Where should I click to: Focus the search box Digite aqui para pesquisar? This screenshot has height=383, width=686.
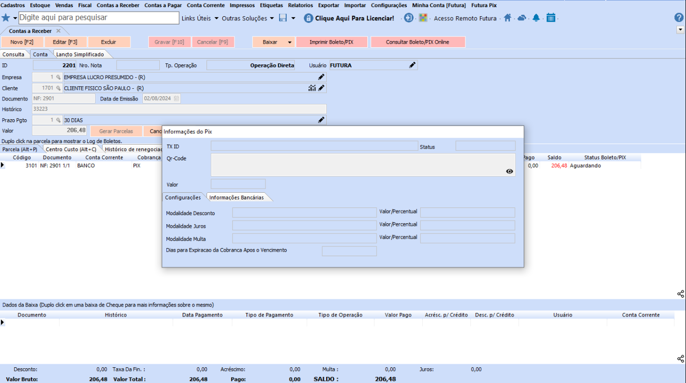point(98,18)
